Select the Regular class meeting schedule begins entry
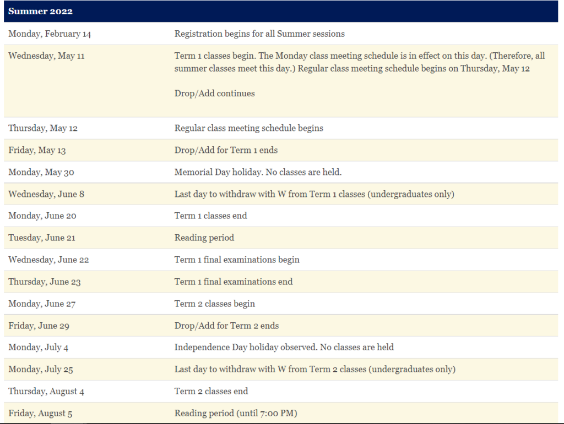Image resolution: width=564 pixels, height=424 pixels. (x=248, y=128)
